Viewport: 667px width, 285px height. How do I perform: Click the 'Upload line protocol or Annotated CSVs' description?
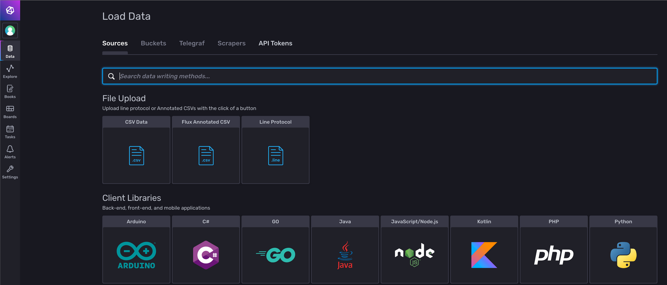(179, 108)
